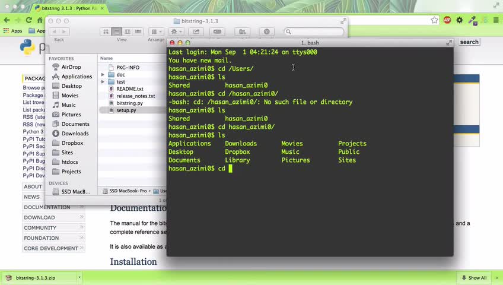This screenshot has width=503, height=285.
Task: Open the Finder Action gear menu
Action: click(176, 31)
